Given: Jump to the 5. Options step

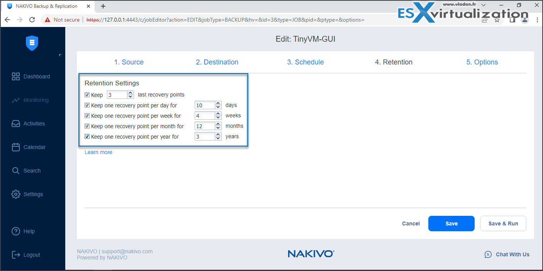Looking at the screenshot, I should (x=482, y=62).
